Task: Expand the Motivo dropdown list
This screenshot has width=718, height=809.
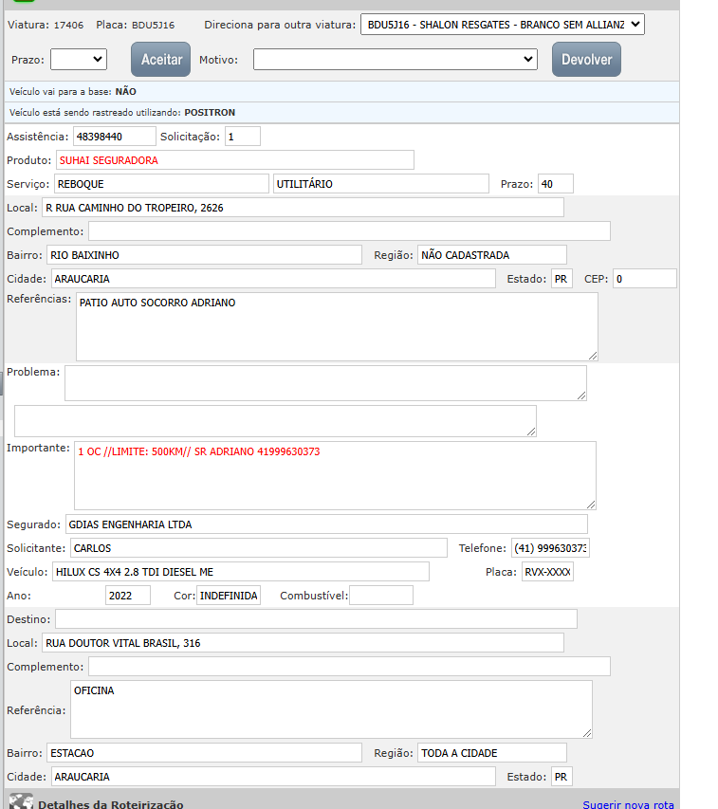Action: click(396, 60)
